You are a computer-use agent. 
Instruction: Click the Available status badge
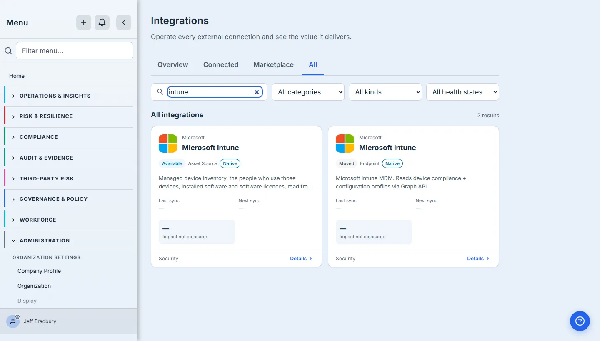tap(172, 163)
